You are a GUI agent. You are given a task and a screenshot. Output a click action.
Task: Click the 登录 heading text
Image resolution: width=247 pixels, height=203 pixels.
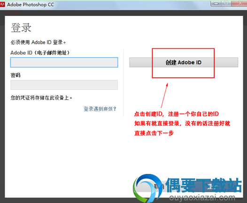[21, 28]
